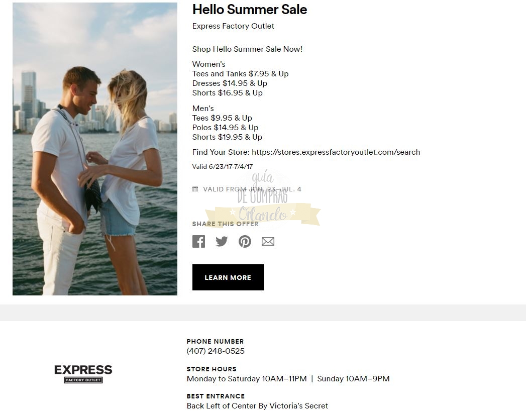The height and width of the screenshot is (413, 526).
Task: Click the Hello Summer Sale heading
Action: [x=250, y=10]
